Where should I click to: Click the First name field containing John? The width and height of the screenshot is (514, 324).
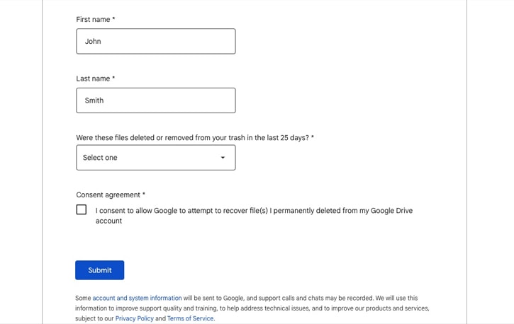tap(156, 41)
